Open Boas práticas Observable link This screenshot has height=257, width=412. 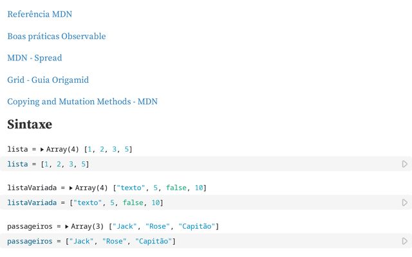click(x=56, y=36)
